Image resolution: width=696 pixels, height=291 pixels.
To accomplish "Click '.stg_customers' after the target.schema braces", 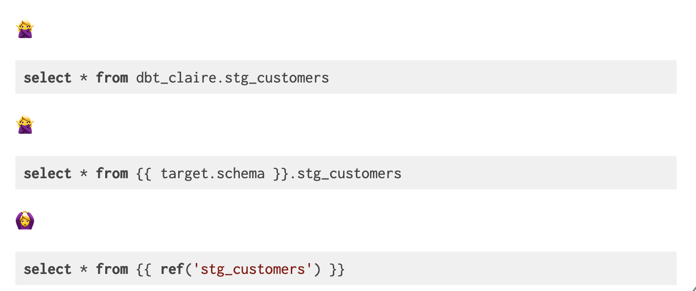I will point(345,173).
